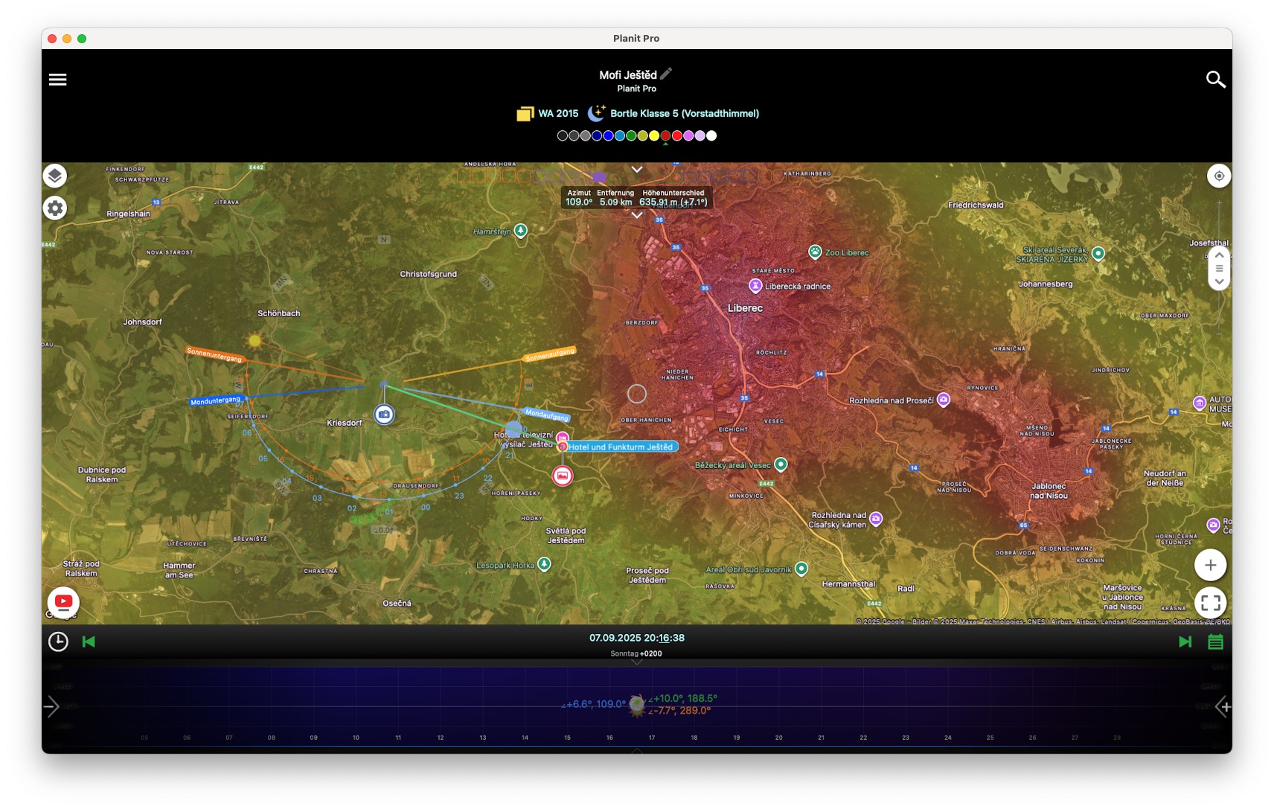Click map stepper down arrow

tap(1219, 281)
